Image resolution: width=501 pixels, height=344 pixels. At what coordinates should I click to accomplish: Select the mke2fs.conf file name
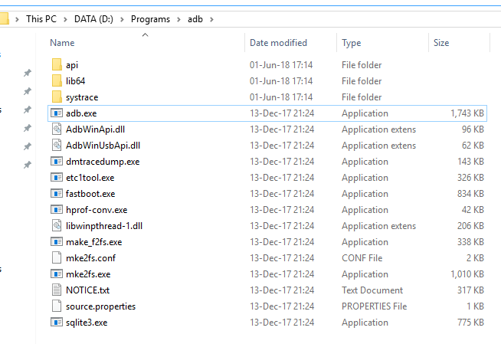click(x=90, y=257)
